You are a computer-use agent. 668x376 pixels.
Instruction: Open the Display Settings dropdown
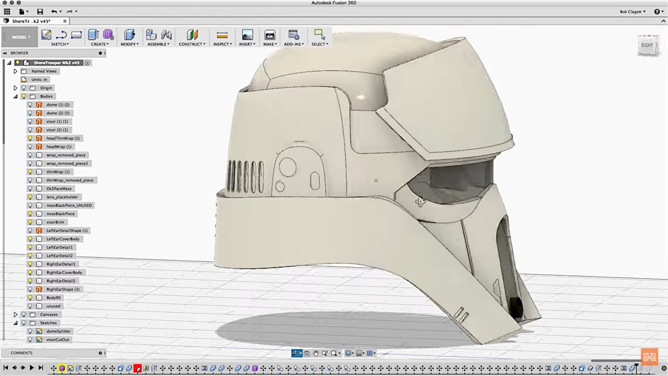coord(349,353)
